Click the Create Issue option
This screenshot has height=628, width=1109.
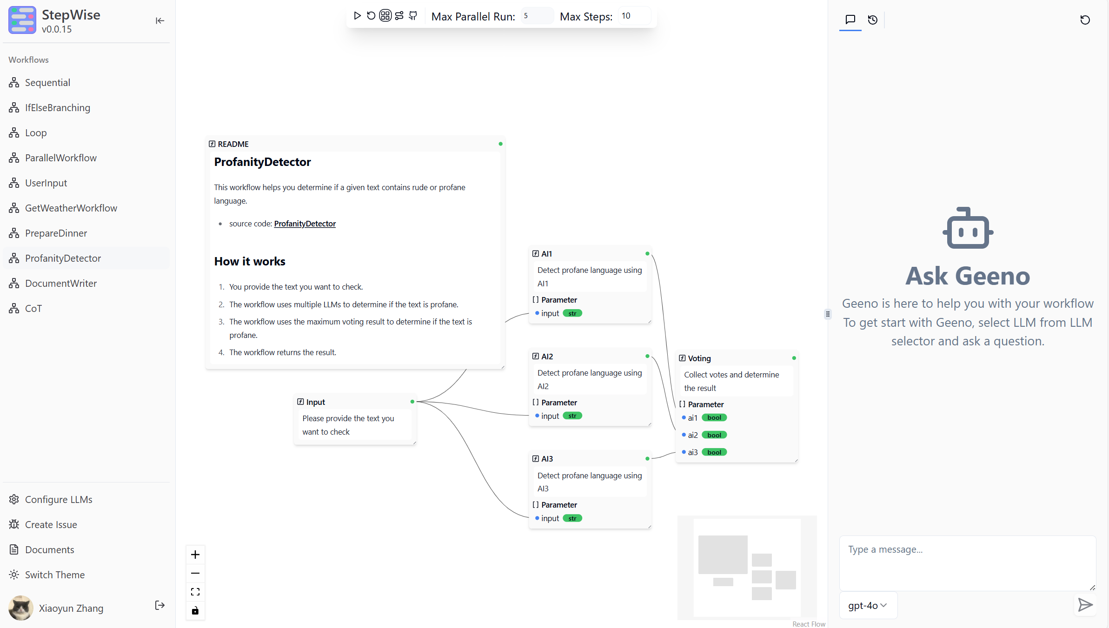[51, 524]
